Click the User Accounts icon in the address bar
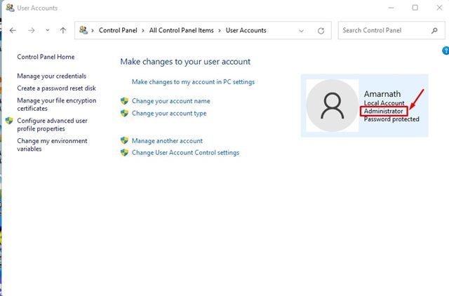The height and width of the screenshot is (296, 449). pyautogui.click(x=83, y=30)
